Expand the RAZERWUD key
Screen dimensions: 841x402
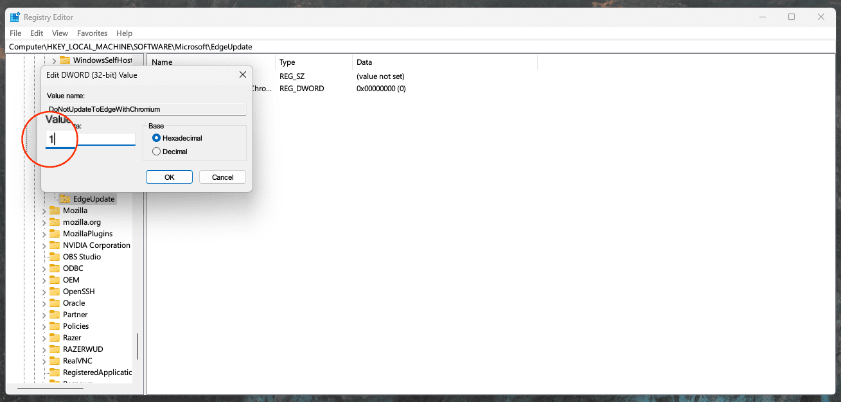click(44, 349)
